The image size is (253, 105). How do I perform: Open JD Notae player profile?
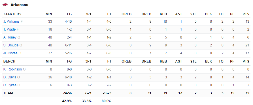point(10,53)
